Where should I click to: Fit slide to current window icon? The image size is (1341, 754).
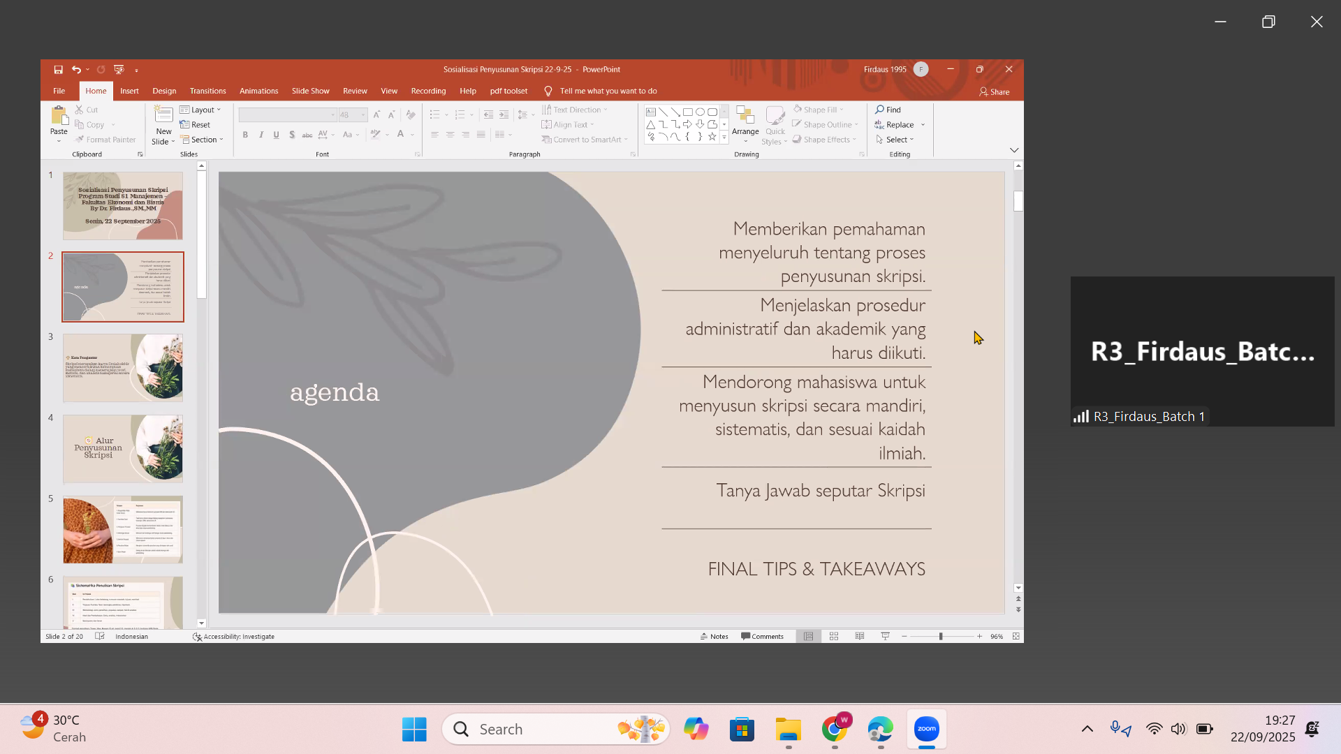[x=1016, y=636]
